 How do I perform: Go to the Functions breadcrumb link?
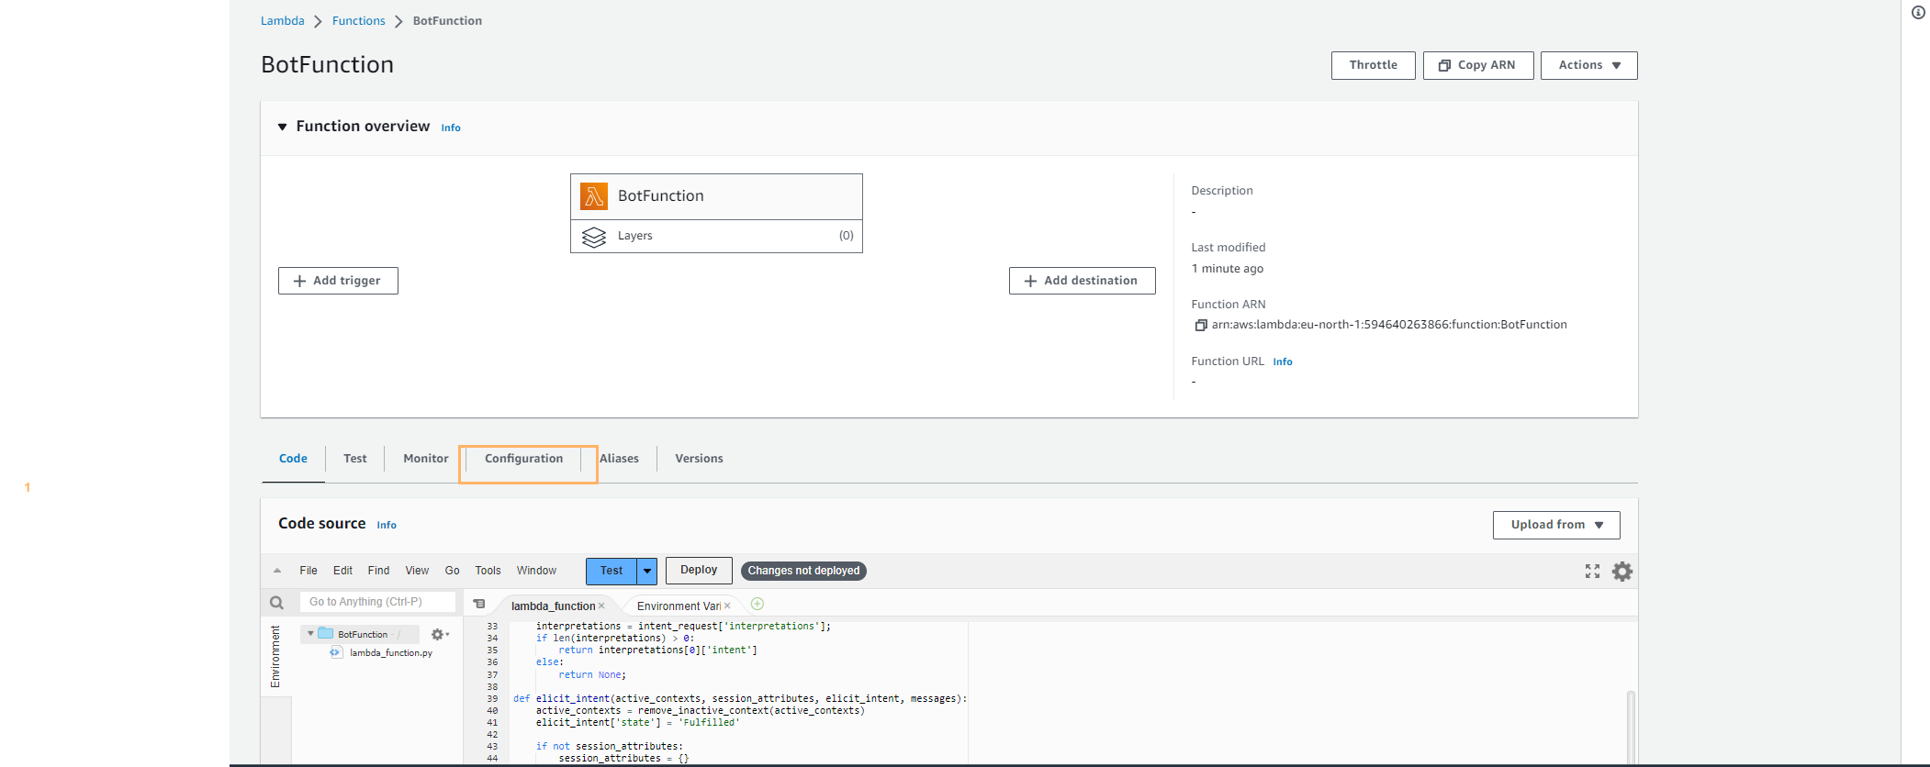[358, 21]
